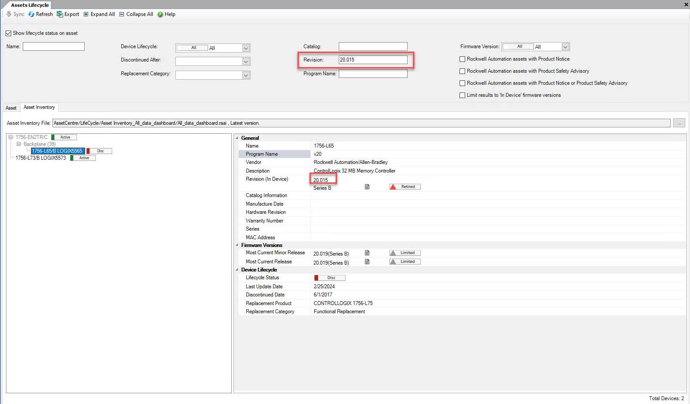Browse for Asset Inventory file with ... button
The height and width of the screenshot is (404, 690).
pyautogui.click(x=679, y=123)
